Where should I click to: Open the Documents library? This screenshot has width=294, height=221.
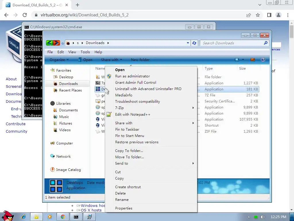(68, 110)
